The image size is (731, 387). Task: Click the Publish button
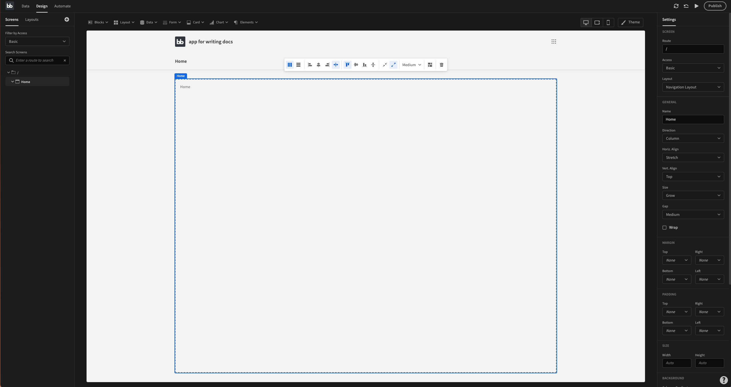[715, 6]
